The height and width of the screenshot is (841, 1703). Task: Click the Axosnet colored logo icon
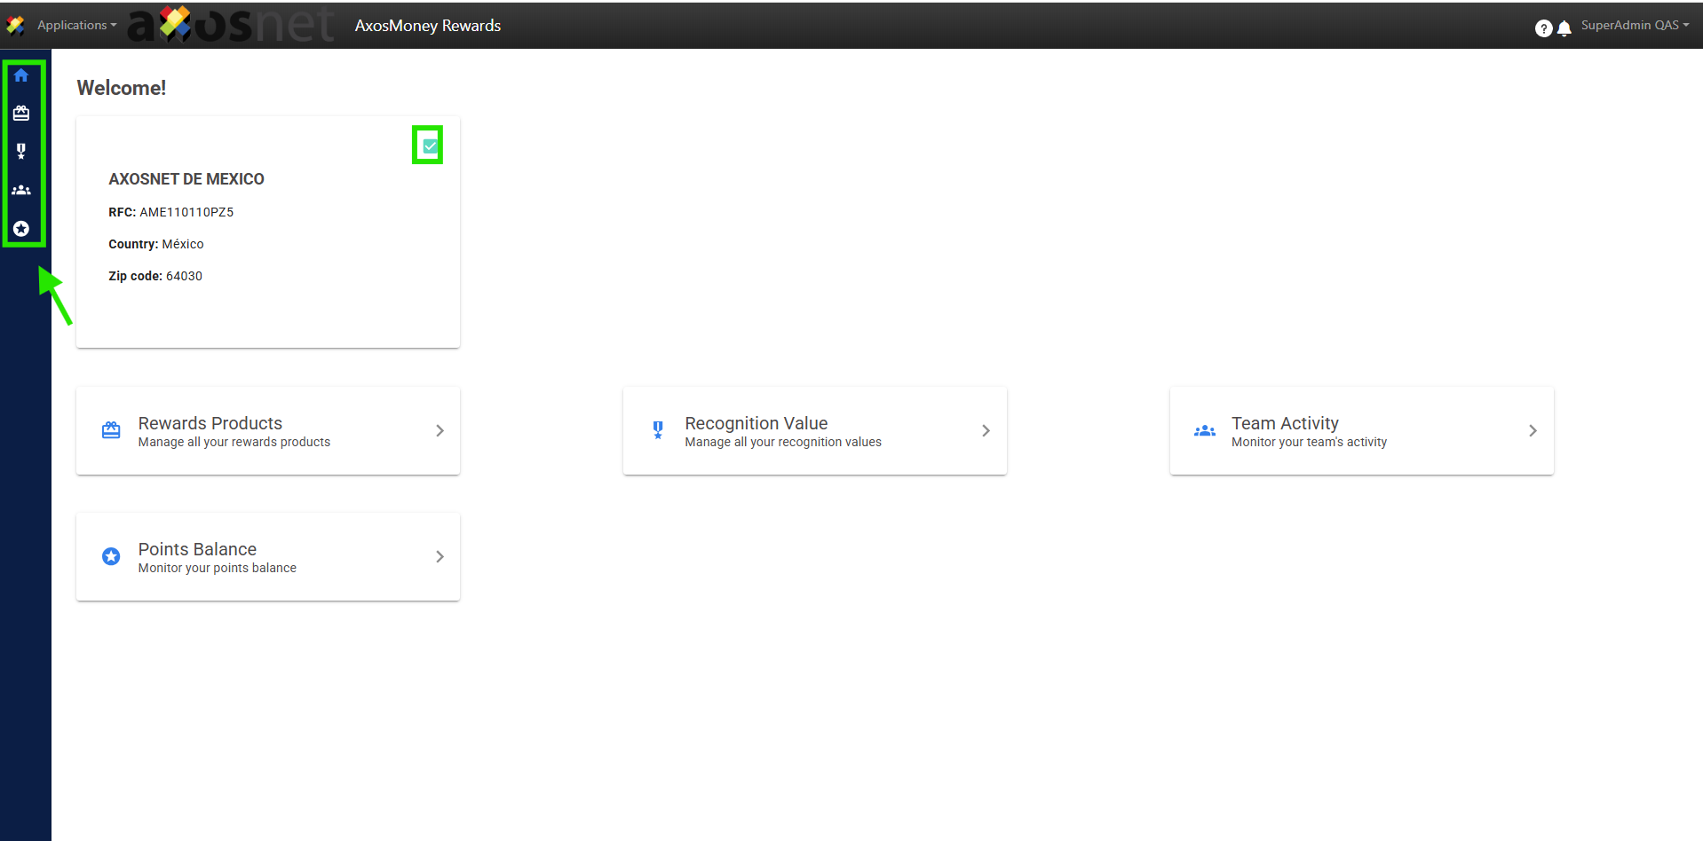click(x=15, y=26)
